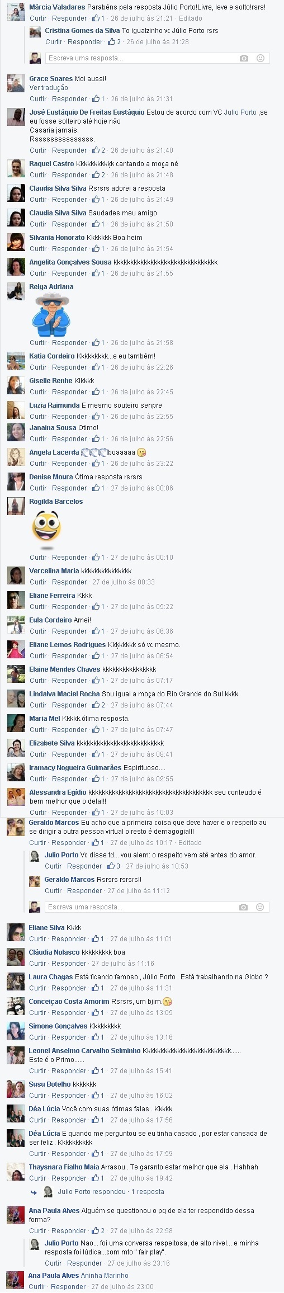Image resolution: width=284 pixels, height=1293 pixels.
Task: Click like thumb icon on Grace Soares comment
Action: tap(96, 98)
